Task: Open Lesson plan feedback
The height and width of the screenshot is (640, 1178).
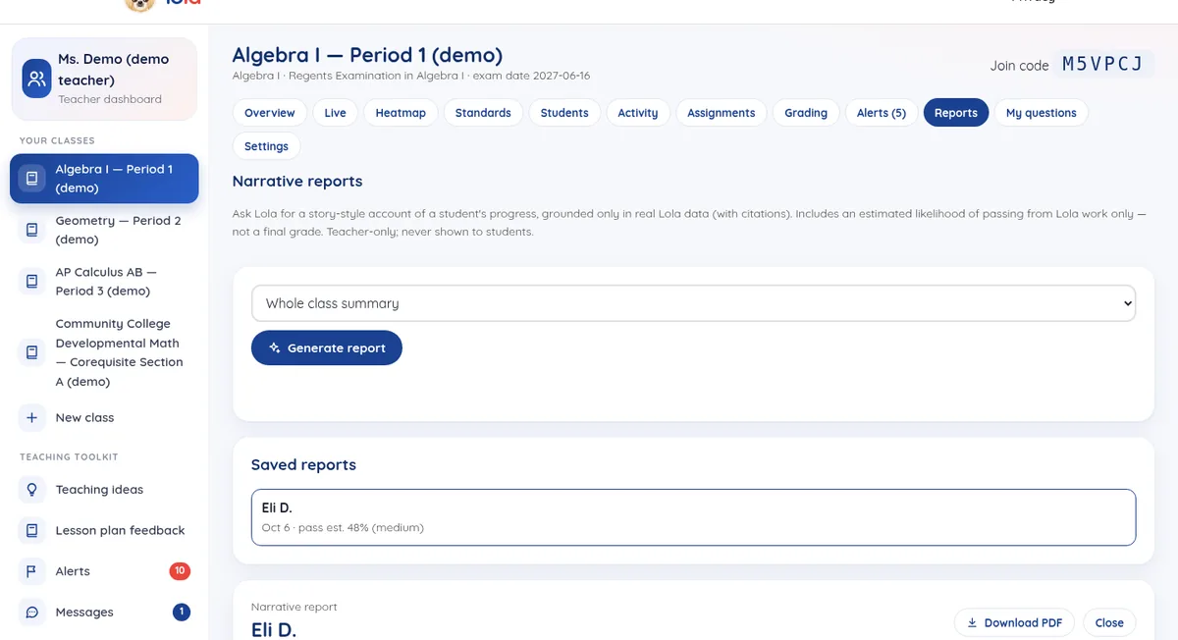Action: coord(104,530)
